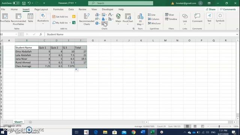The width and height of the screenshot is (240, 135).
Task: Open the 3D Map dropdown
Action: coord(140,19)
